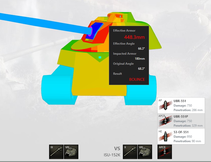Click the Damage: 950 text
Screen dimensions: 211x162
click(x=183, y=137)
